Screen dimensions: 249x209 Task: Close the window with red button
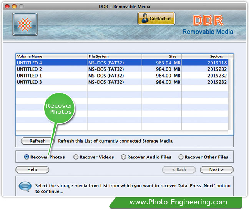point(7,7)
